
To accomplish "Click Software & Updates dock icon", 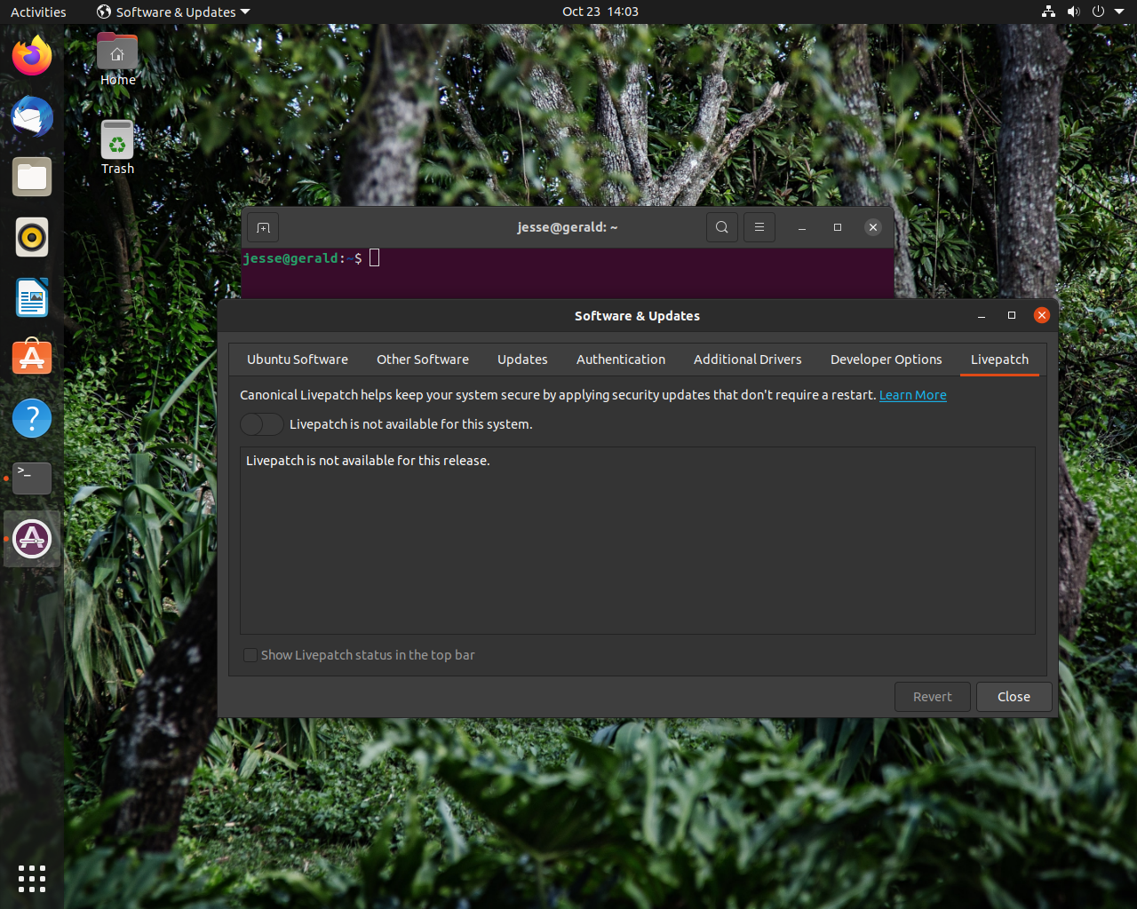I will (32, 539).
